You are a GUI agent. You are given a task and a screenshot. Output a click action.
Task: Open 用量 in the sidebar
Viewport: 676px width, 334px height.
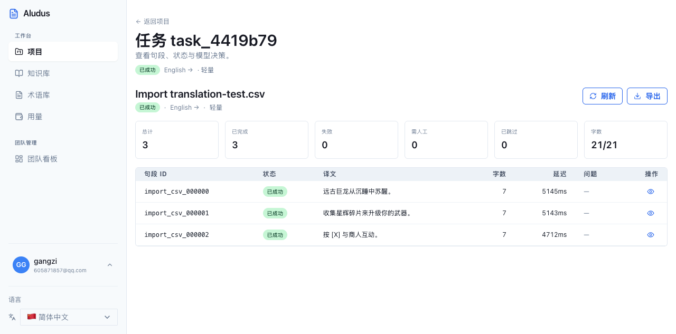[x=63, y=117]
